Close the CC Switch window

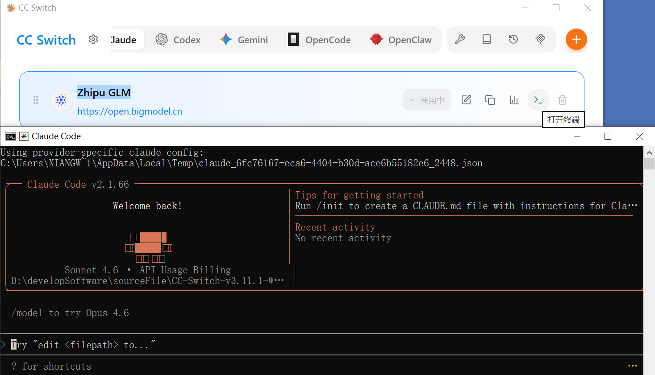coord(588,8)
